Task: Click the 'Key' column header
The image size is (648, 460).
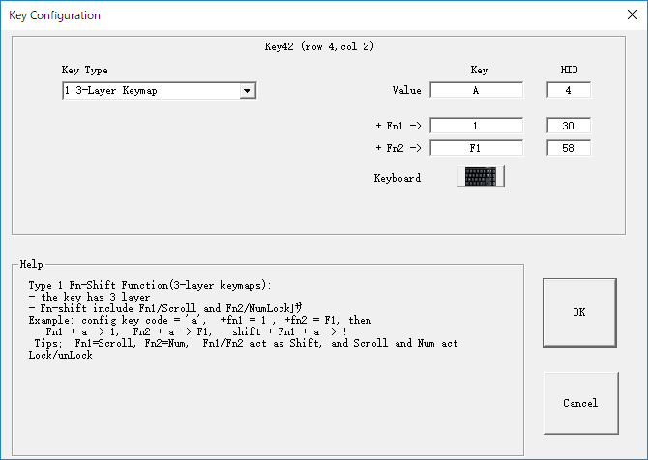Action: [480, 71]
